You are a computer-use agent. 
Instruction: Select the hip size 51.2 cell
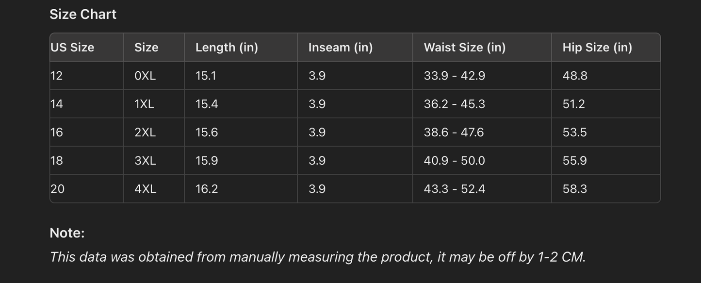click(x=574, y=104)
